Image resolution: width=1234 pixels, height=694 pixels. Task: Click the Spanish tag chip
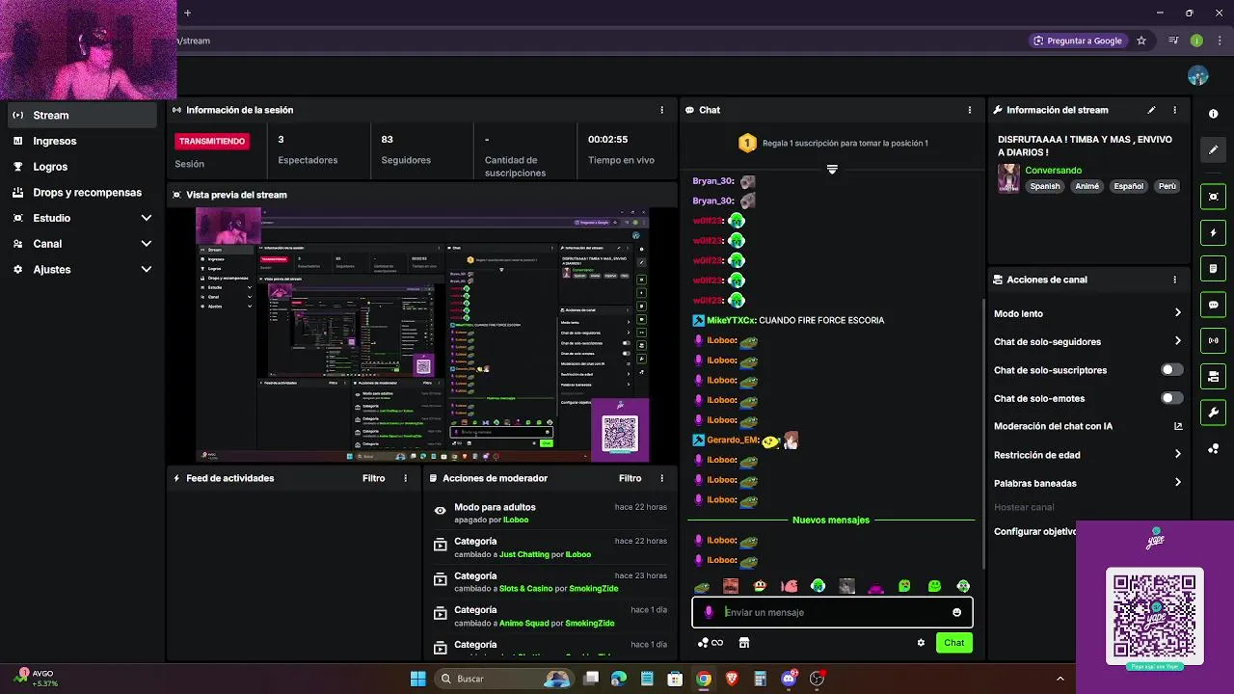(1044, 187)
